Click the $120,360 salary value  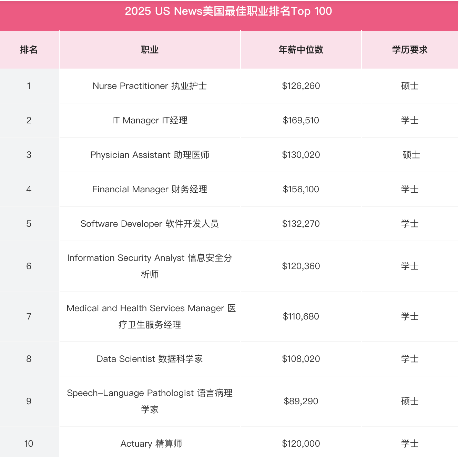pos(301,266)
